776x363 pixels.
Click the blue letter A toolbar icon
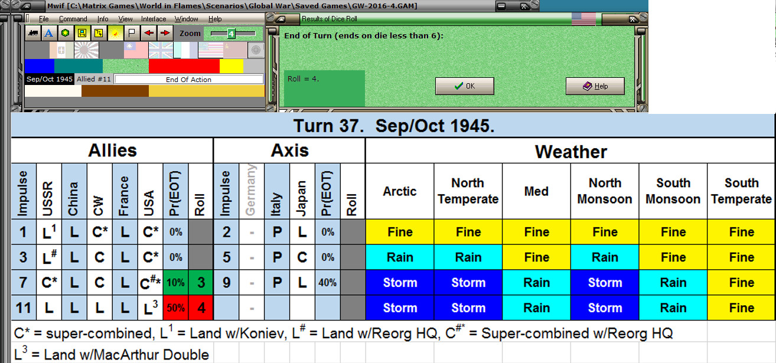49,34
